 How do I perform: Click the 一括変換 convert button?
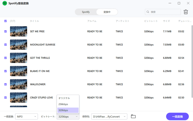pyautogui.click(x=177, y=116)
